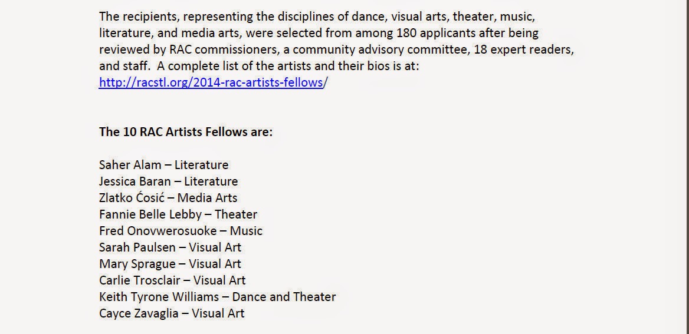Click the line Fred Onovwerosuoke – Music

click(x=181, y=231)
